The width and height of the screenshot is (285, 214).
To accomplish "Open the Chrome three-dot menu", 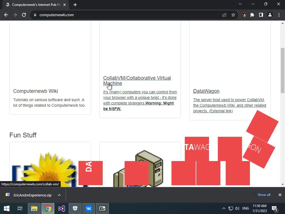I will (x=279, y=15).
